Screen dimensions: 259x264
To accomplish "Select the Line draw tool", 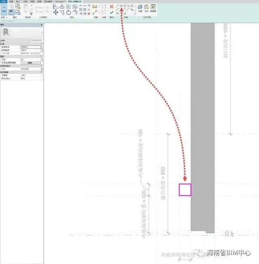I will coord(117,6).
